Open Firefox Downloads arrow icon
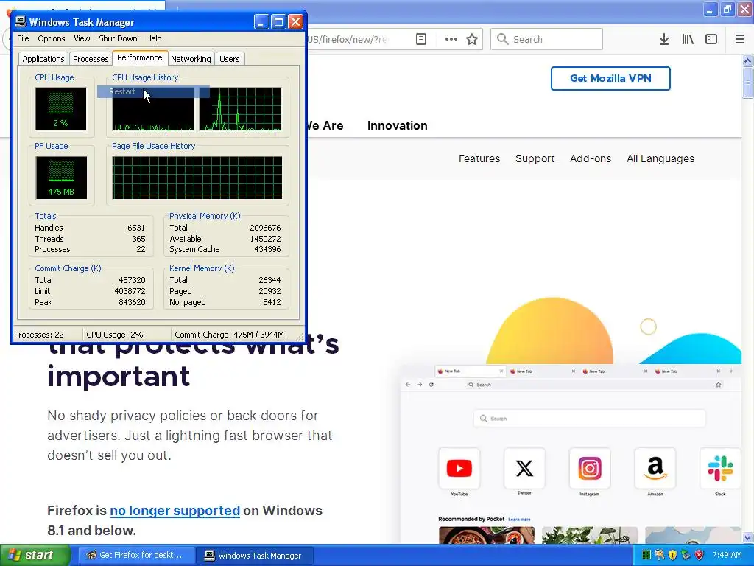 click(664, 39)
